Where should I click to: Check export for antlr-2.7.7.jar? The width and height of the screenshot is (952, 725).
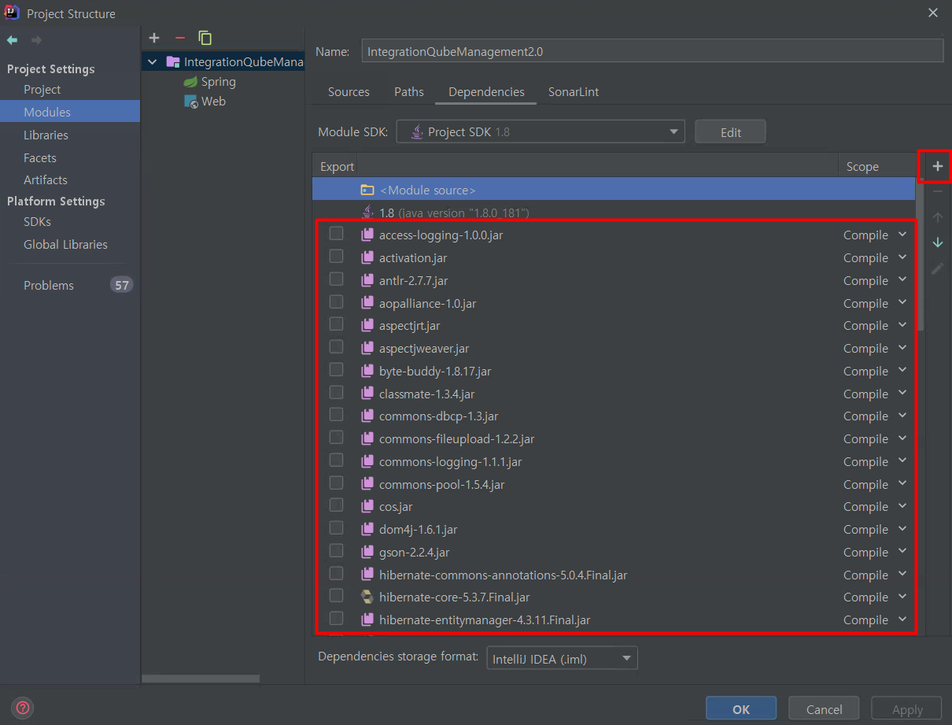336,279
